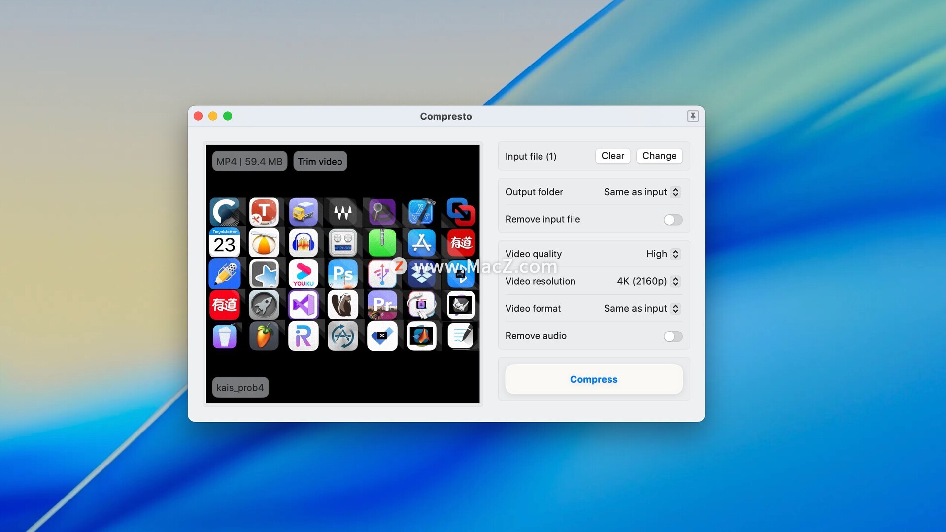Open the Output folder dropdown
The width and height of the screenshot is (946, 532).
[642, 192]
